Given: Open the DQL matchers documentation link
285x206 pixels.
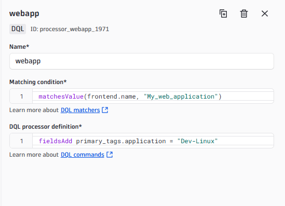Looking at the screenshot, I should tap(80, 110).
